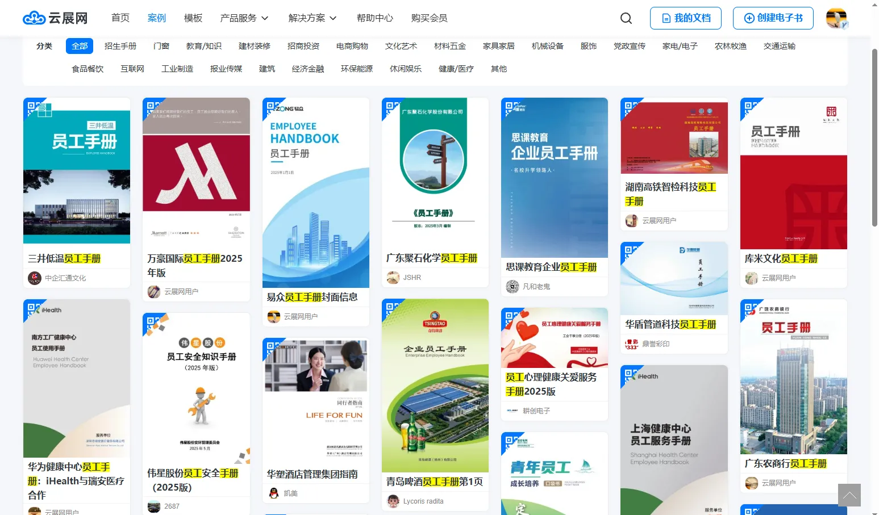Click 华塑酒店管理集团指南 cover thumbnail

316,400
